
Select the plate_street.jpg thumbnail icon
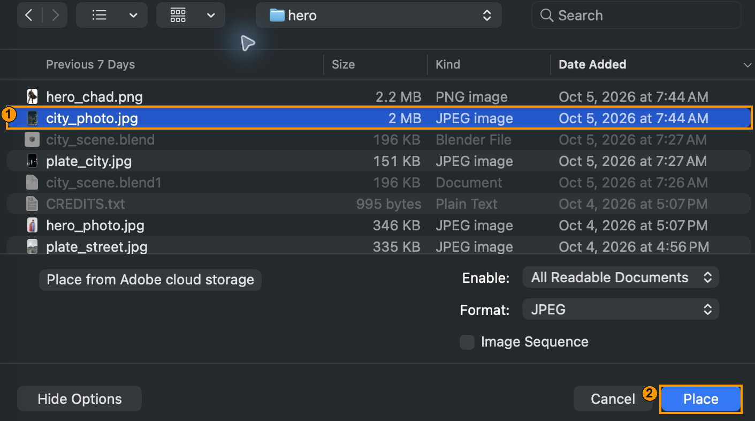[33, 247]
